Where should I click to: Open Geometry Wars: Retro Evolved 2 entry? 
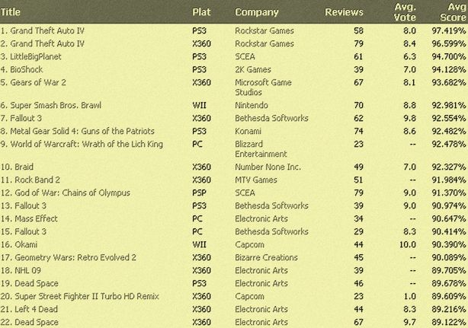(x=75, y=257)
